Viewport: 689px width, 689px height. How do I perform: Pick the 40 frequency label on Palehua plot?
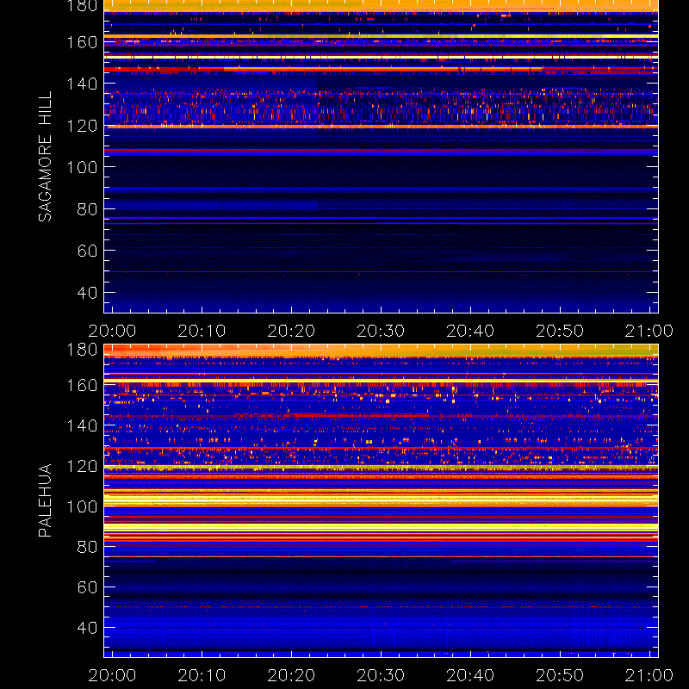tap(87, 628)
